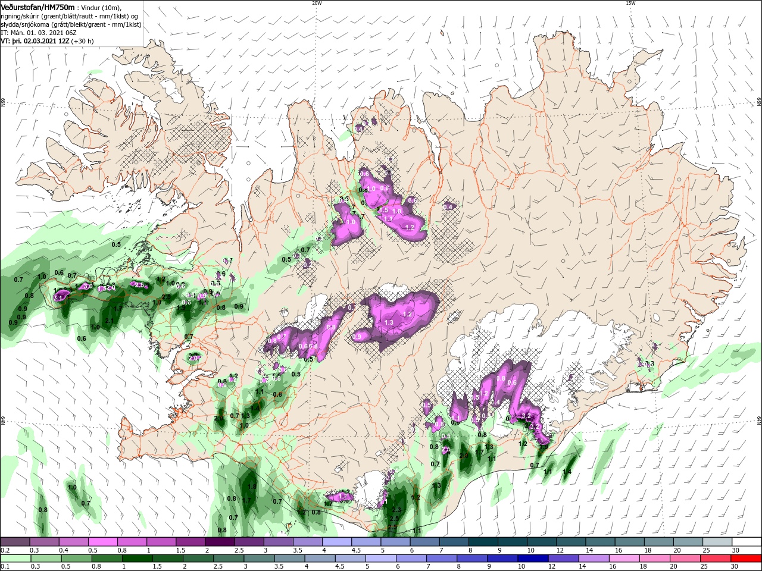
Task: Pick the 4–4.5 light lavender snow swatch
Action: click(x=338, y=542)
